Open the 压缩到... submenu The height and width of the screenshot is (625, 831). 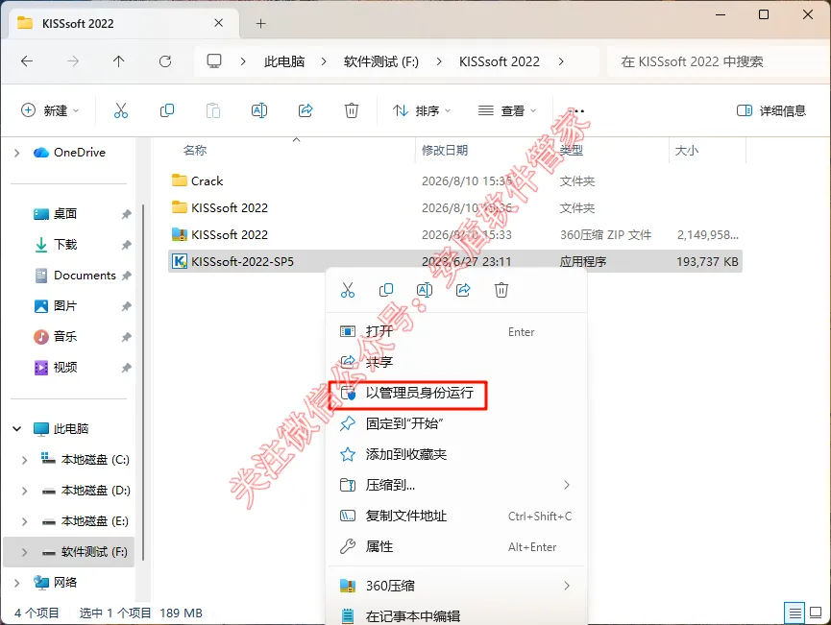pyautogui.click(x=457, y=485)
